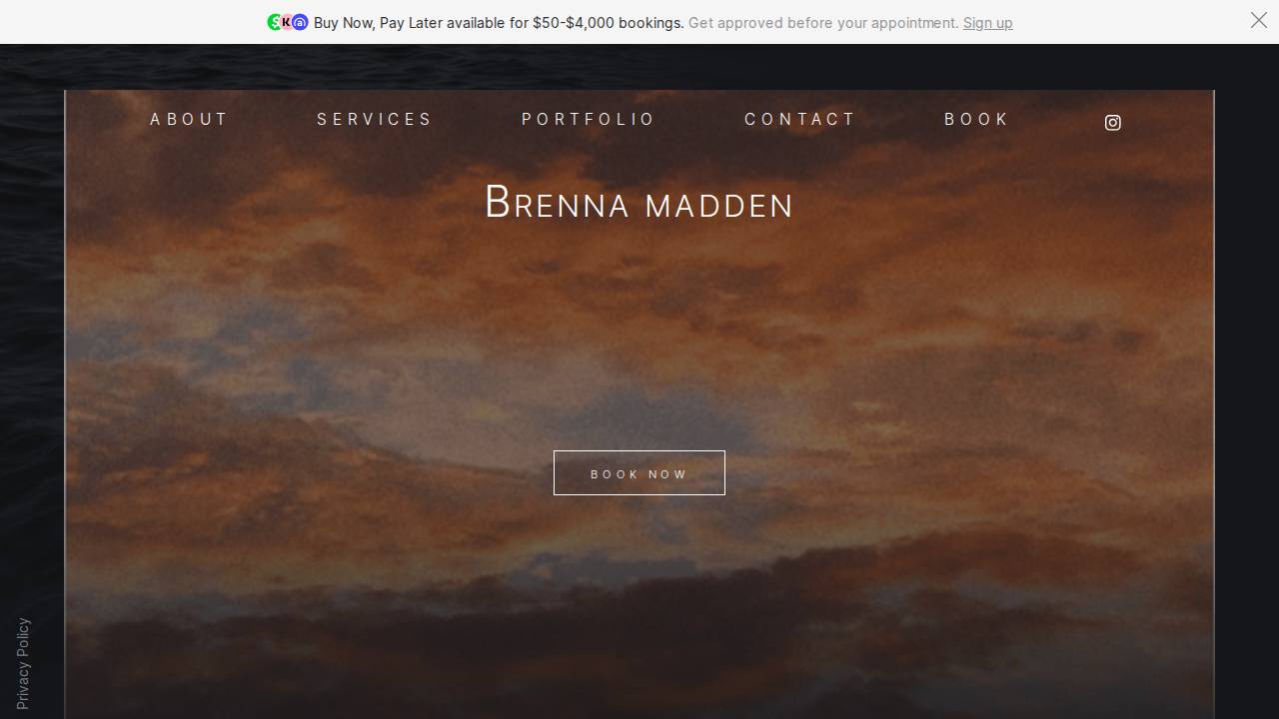The width and height of the screenshot is (1279, 719).
Task: Open the BOOK navigation item
Action: click(977, 119)
